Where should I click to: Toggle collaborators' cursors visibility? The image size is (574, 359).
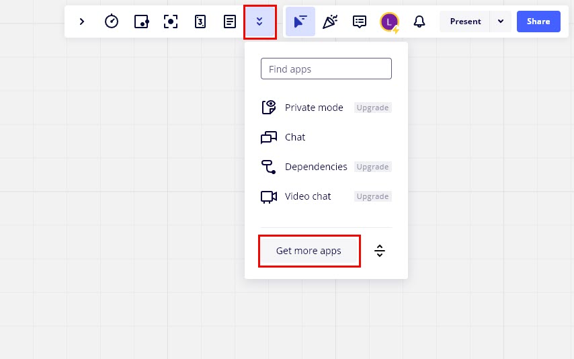(300, 22)
